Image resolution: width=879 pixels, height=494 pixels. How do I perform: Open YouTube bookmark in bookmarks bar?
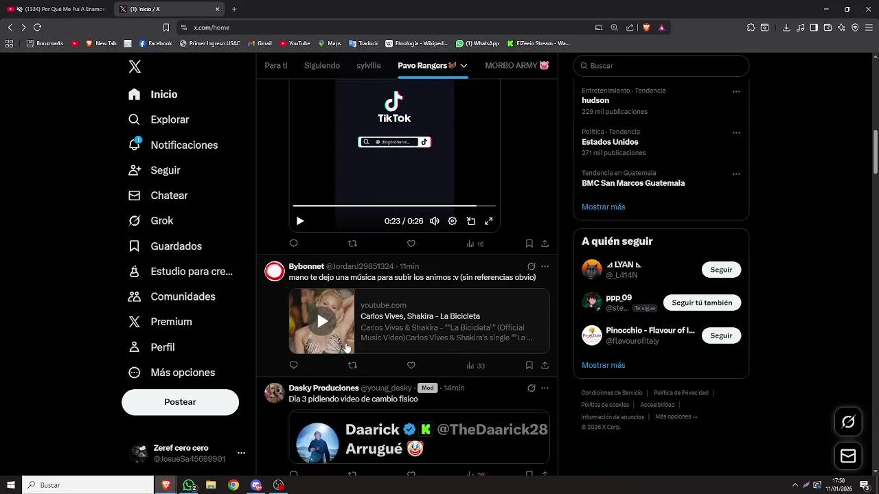coord(295,43)
